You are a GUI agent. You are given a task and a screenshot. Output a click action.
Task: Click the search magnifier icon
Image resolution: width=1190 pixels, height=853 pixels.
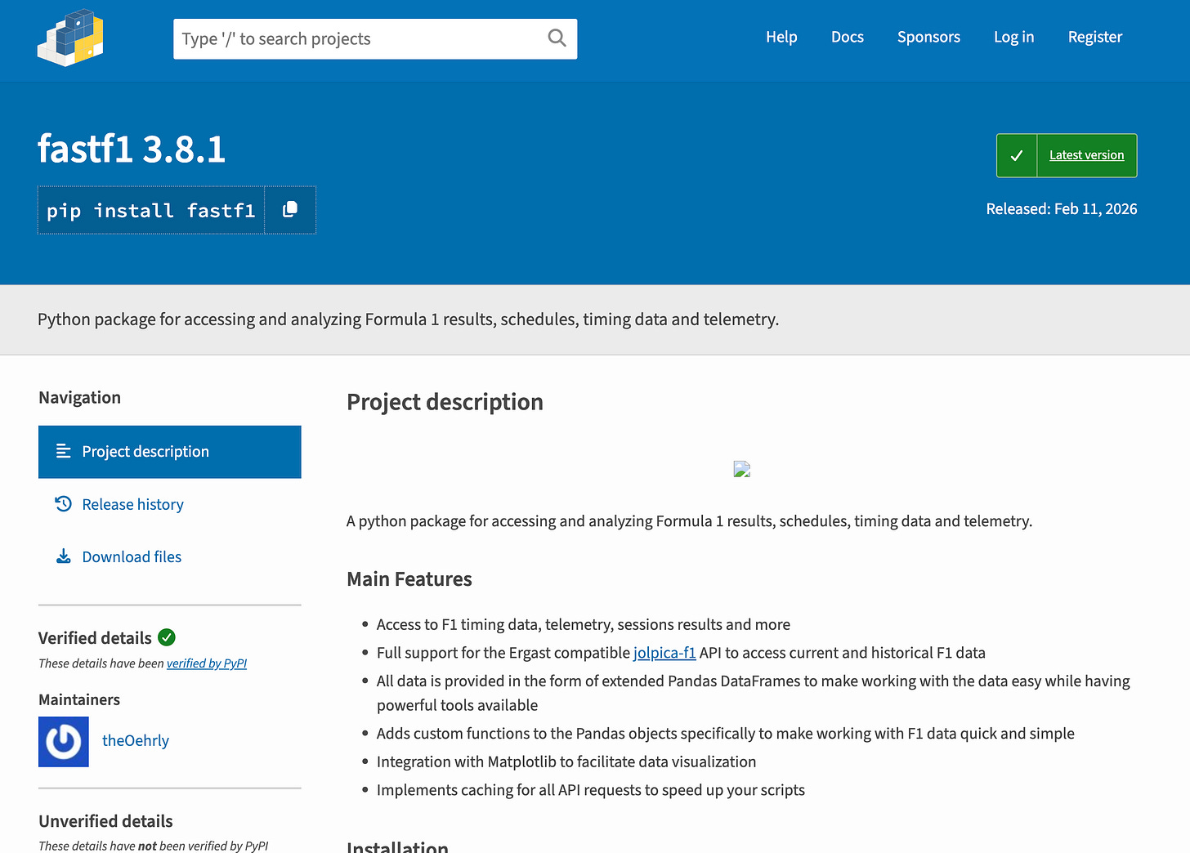(557, 38)
